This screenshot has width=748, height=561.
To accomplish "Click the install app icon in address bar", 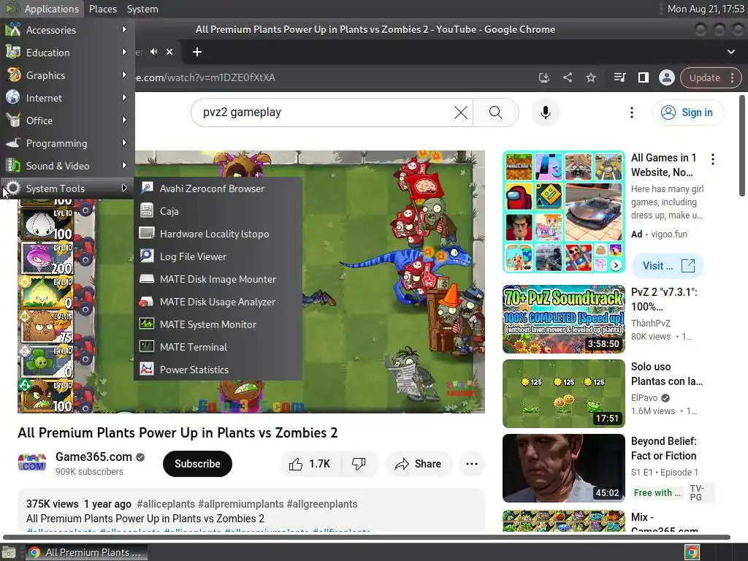I will [543, 77].
